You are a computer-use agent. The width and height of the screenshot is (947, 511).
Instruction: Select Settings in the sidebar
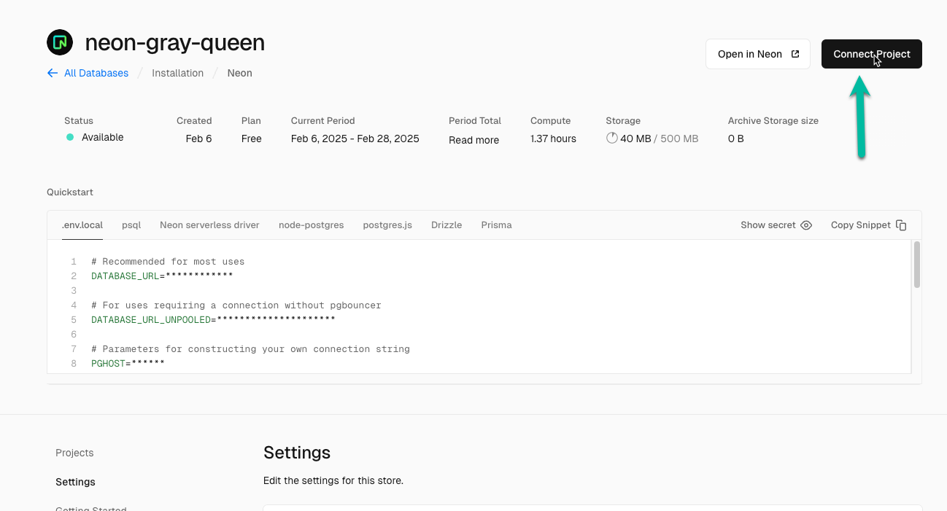pyautogui.click(x=75, y=482)
